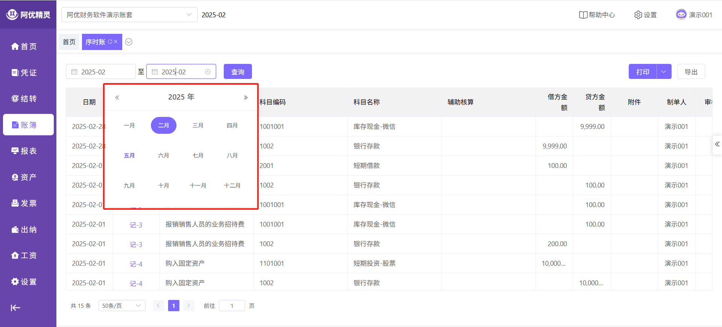Open the 帮助中心 help center
The image size is (722, 327).
click(597, 15)
